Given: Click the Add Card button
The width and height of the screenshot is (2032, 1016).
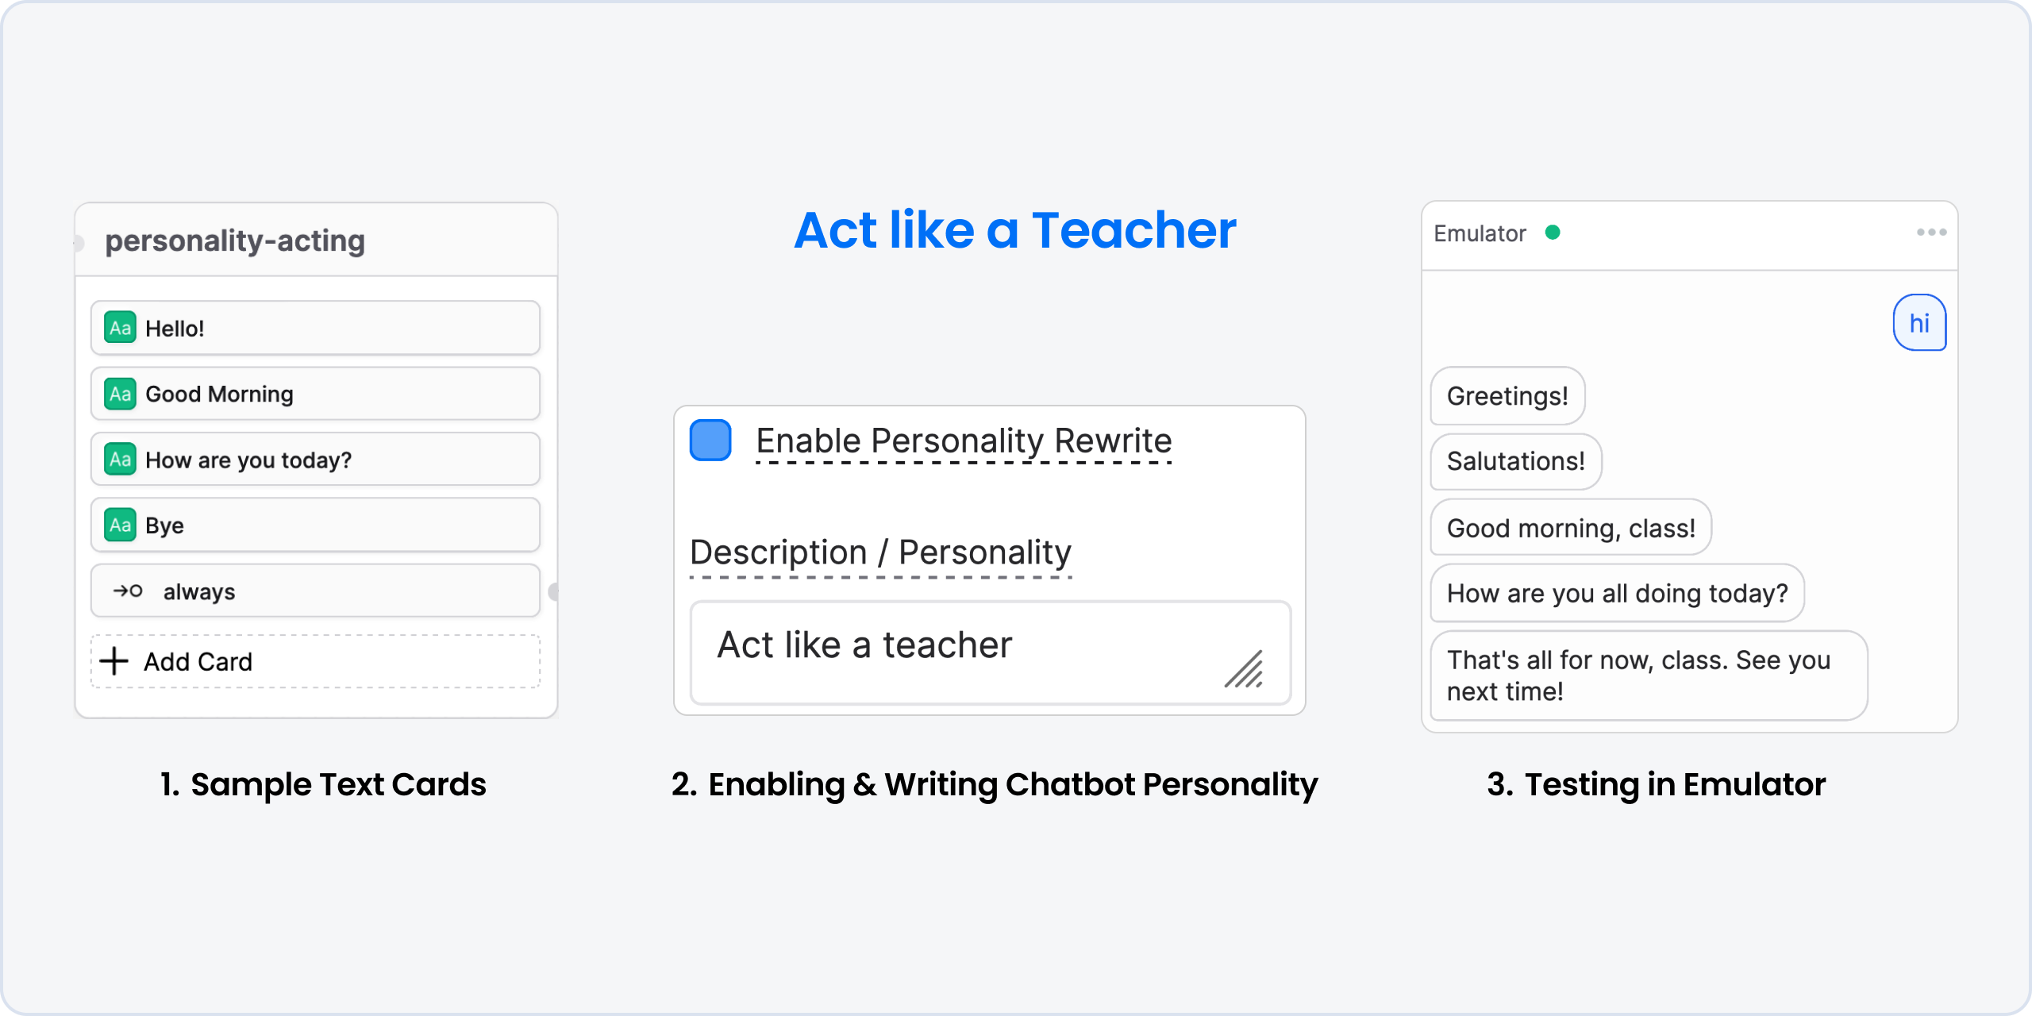Looking at the screenshot, I should pos(316,661).
